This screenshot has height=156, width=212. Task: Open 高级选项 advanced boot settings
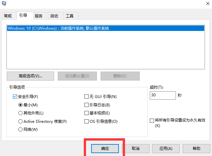pyautogui.click(x=31, y=76)
